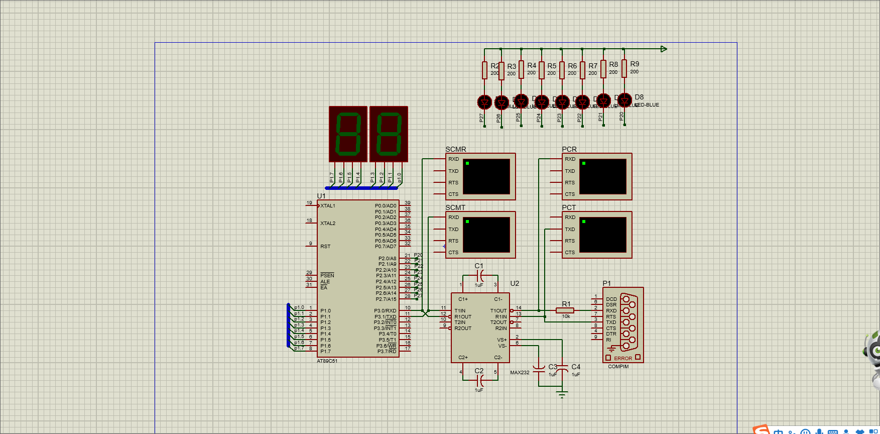Select the left seven-segment display
The width and height of the screenshot is (880, 434).
click(x=348, y=134)
